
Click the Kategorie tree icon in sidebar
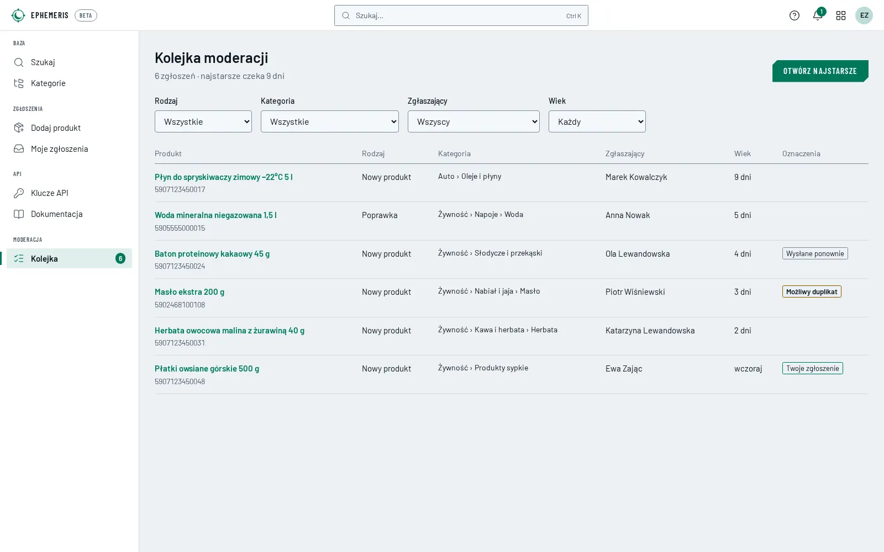point(19,83)
